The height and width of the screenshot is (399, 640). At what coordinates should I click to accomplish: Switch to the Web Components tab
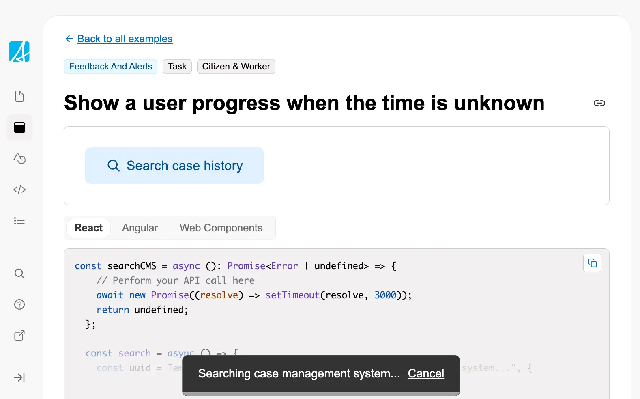(221, 228)
